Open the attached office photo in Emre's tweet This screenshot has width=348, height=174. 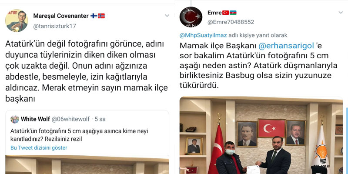(261, 135)
